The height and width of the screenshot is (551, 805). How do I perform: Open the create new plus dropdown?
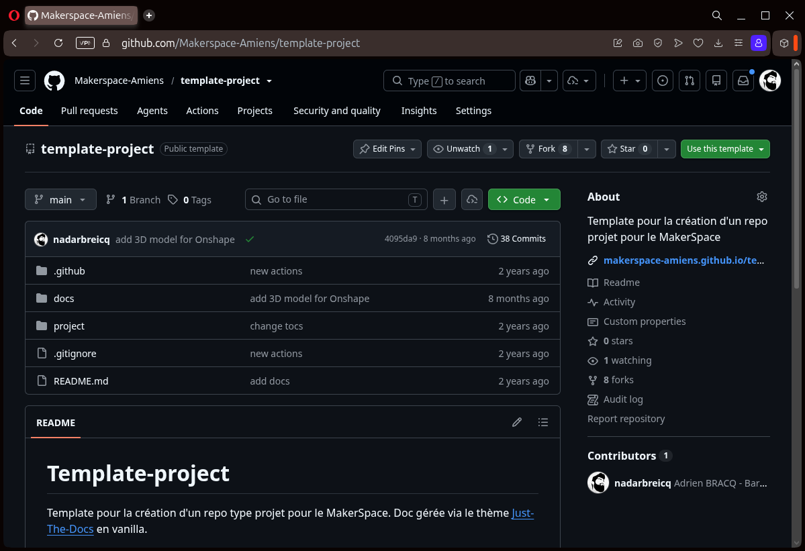tap(630, 81)
